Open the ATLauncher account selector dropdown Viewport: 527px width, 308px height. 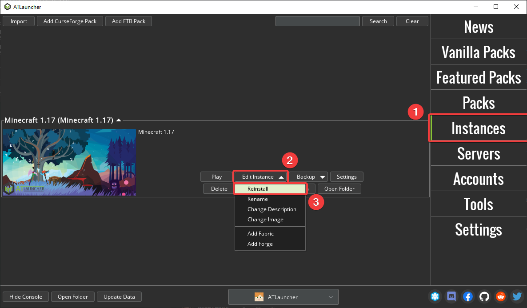tap(283, 297)
